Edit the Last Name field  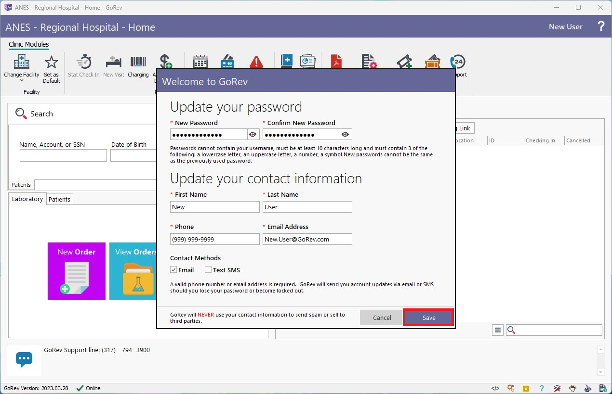(307, 207)
